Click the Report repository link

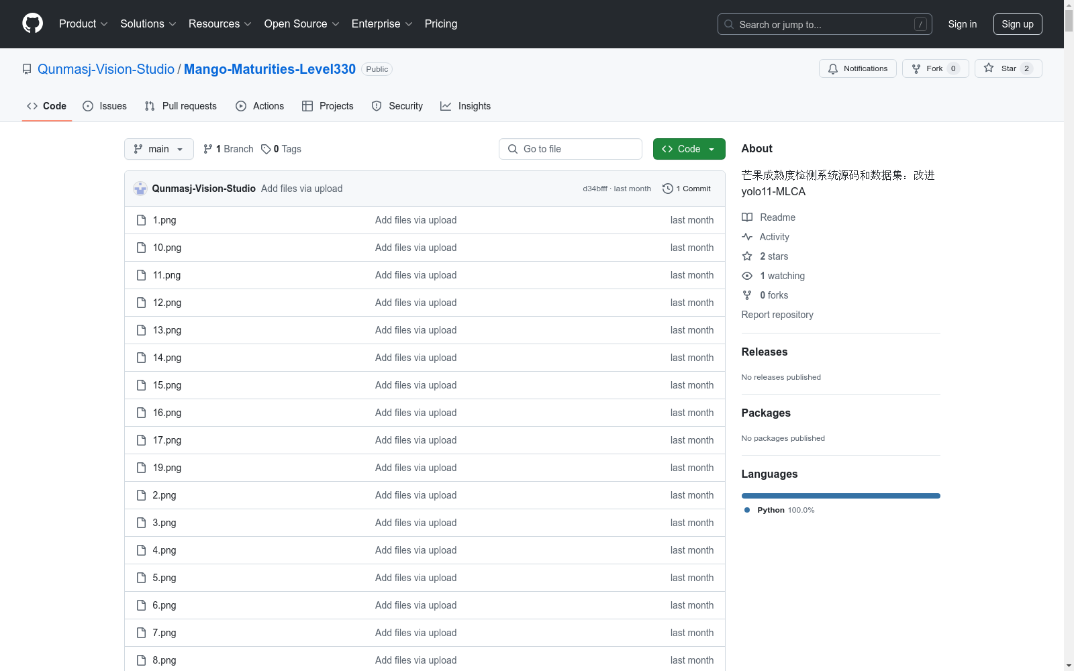(777, 315)
